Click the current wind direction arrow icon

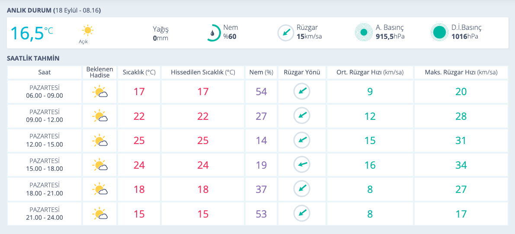[x=285, y=32]
